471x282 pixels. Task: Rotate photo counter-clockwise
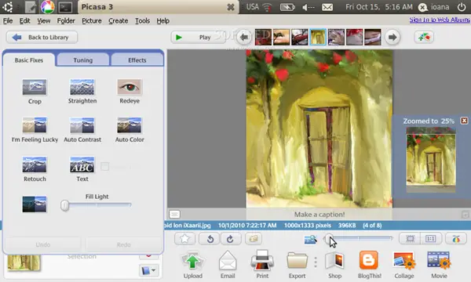pyautogui.click(x=210, y=239)
